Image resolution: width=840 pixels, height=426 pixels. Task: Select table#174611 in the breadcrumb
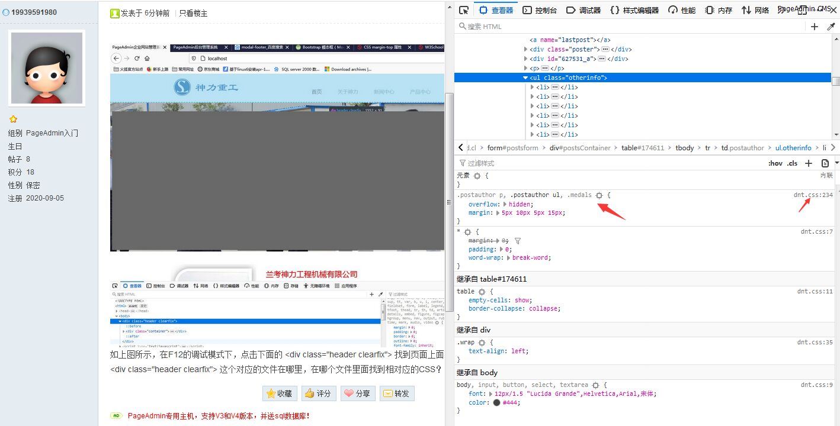click(x=643, y=148)
